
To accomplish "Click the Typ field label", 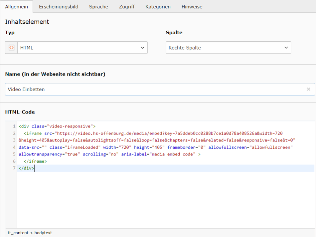I will pyautogui.click(x=10, y=33).
